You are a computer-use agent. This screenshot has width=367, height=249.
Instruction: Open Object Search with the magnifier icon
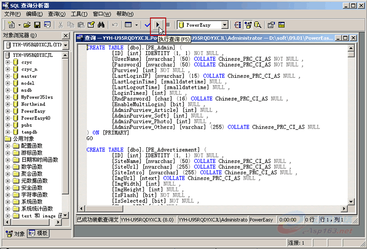click(x=258, y=25)
